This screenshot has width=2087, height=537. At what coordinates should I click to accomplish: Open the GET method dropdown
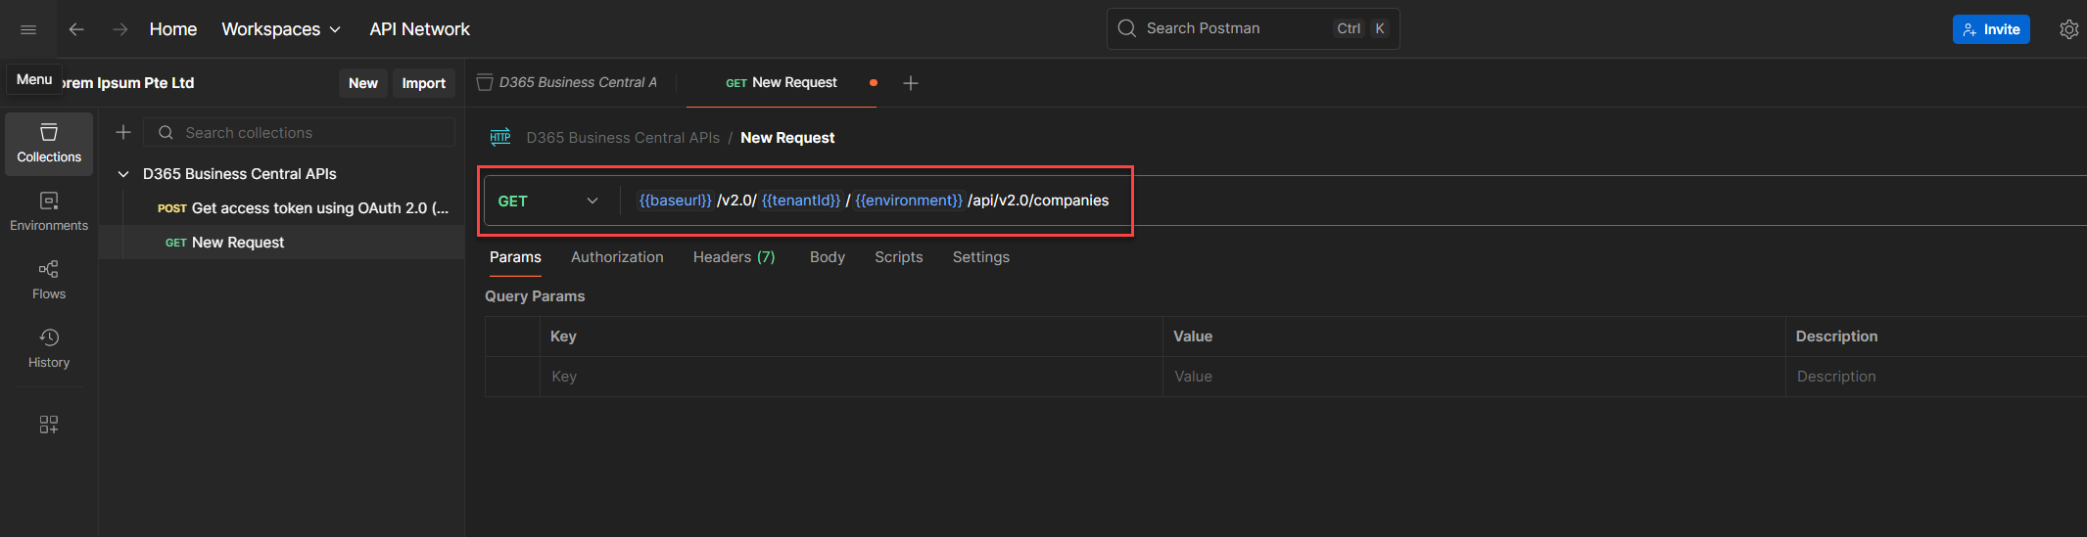pos(548,201)
